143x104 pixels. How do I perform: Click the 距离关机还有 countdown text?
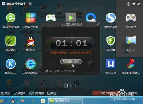tap(71, 52)
